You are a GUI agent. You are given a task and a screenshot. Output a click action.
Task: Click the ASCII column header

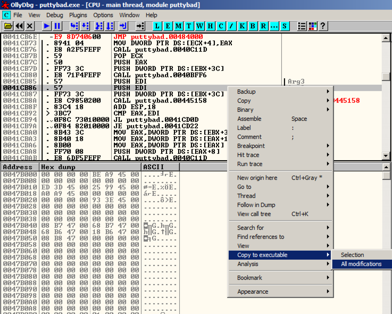pyautogui.click(x=160, y=167)
